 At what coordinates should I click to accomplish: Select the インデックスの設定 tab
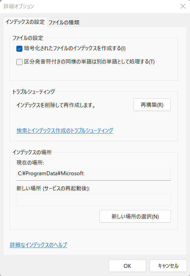coord(25,22)
